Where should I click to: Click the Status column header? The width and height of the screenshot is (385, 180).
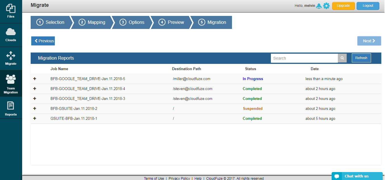[251, 69]
